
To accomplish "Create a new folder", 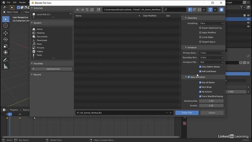I will coord(98,9).
